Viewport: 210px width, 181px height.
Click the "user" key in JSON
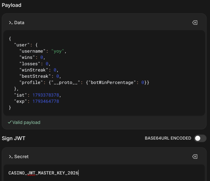pyautogui.click(x=22, y=45)
